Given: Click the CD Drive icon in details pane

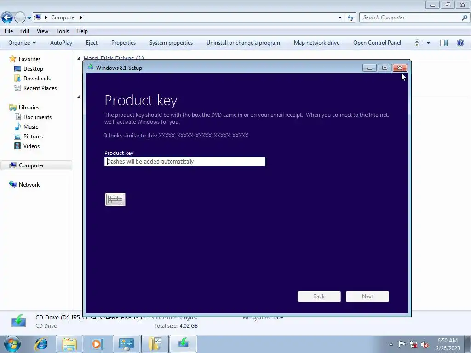Looking at the screenshot, I should [18, 321].
